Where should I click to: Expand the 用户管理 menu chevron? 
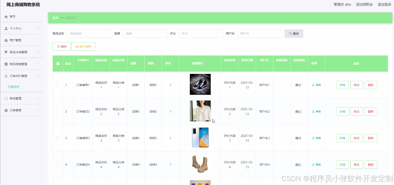38,40
